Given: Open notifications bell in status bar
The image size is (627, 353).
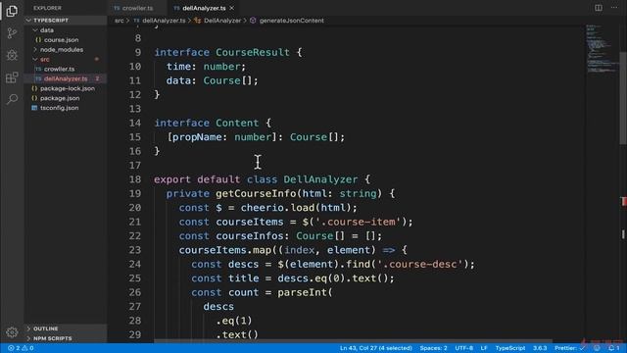Looking at the screenshot, I should pyautogui.click(x=613, y=348).
